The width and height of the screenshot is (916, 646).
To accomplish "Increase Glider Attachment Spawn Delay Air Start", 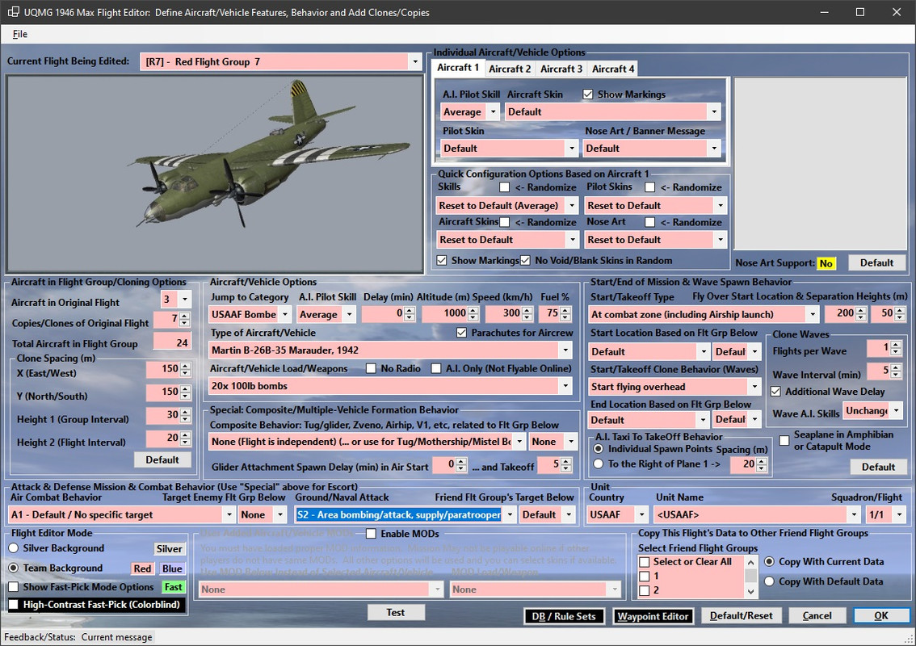I will pyautogui.click(x=461, y=461).
